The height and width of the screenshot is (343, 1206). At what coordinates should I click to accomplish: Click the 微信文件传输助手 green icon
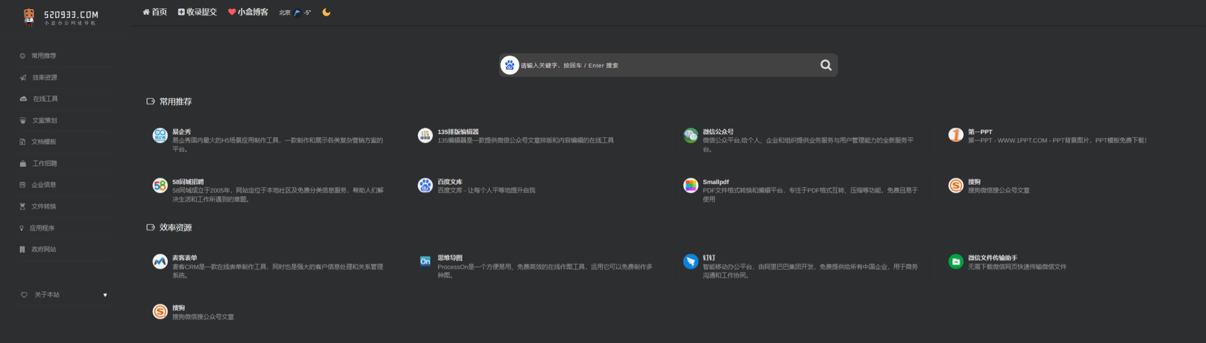coord(956,261)
